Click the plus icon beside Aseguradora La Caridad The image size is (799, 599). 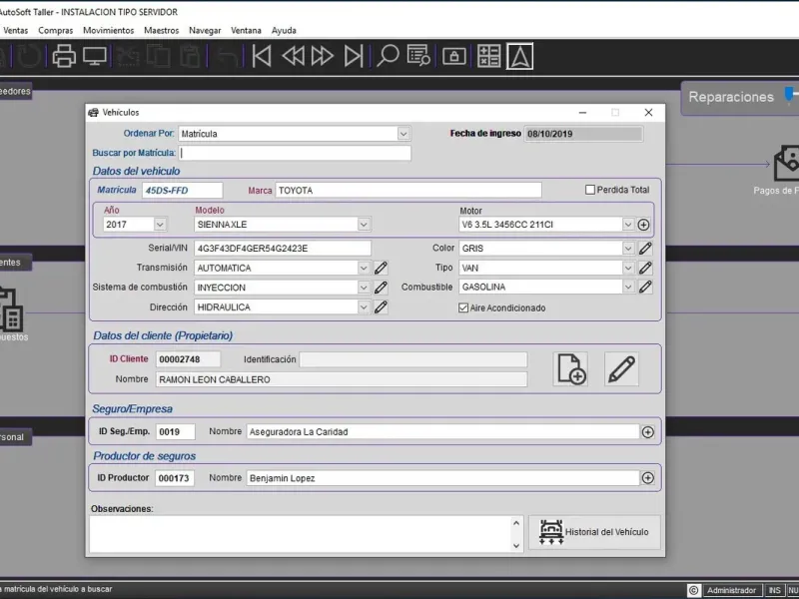(647, 432)
